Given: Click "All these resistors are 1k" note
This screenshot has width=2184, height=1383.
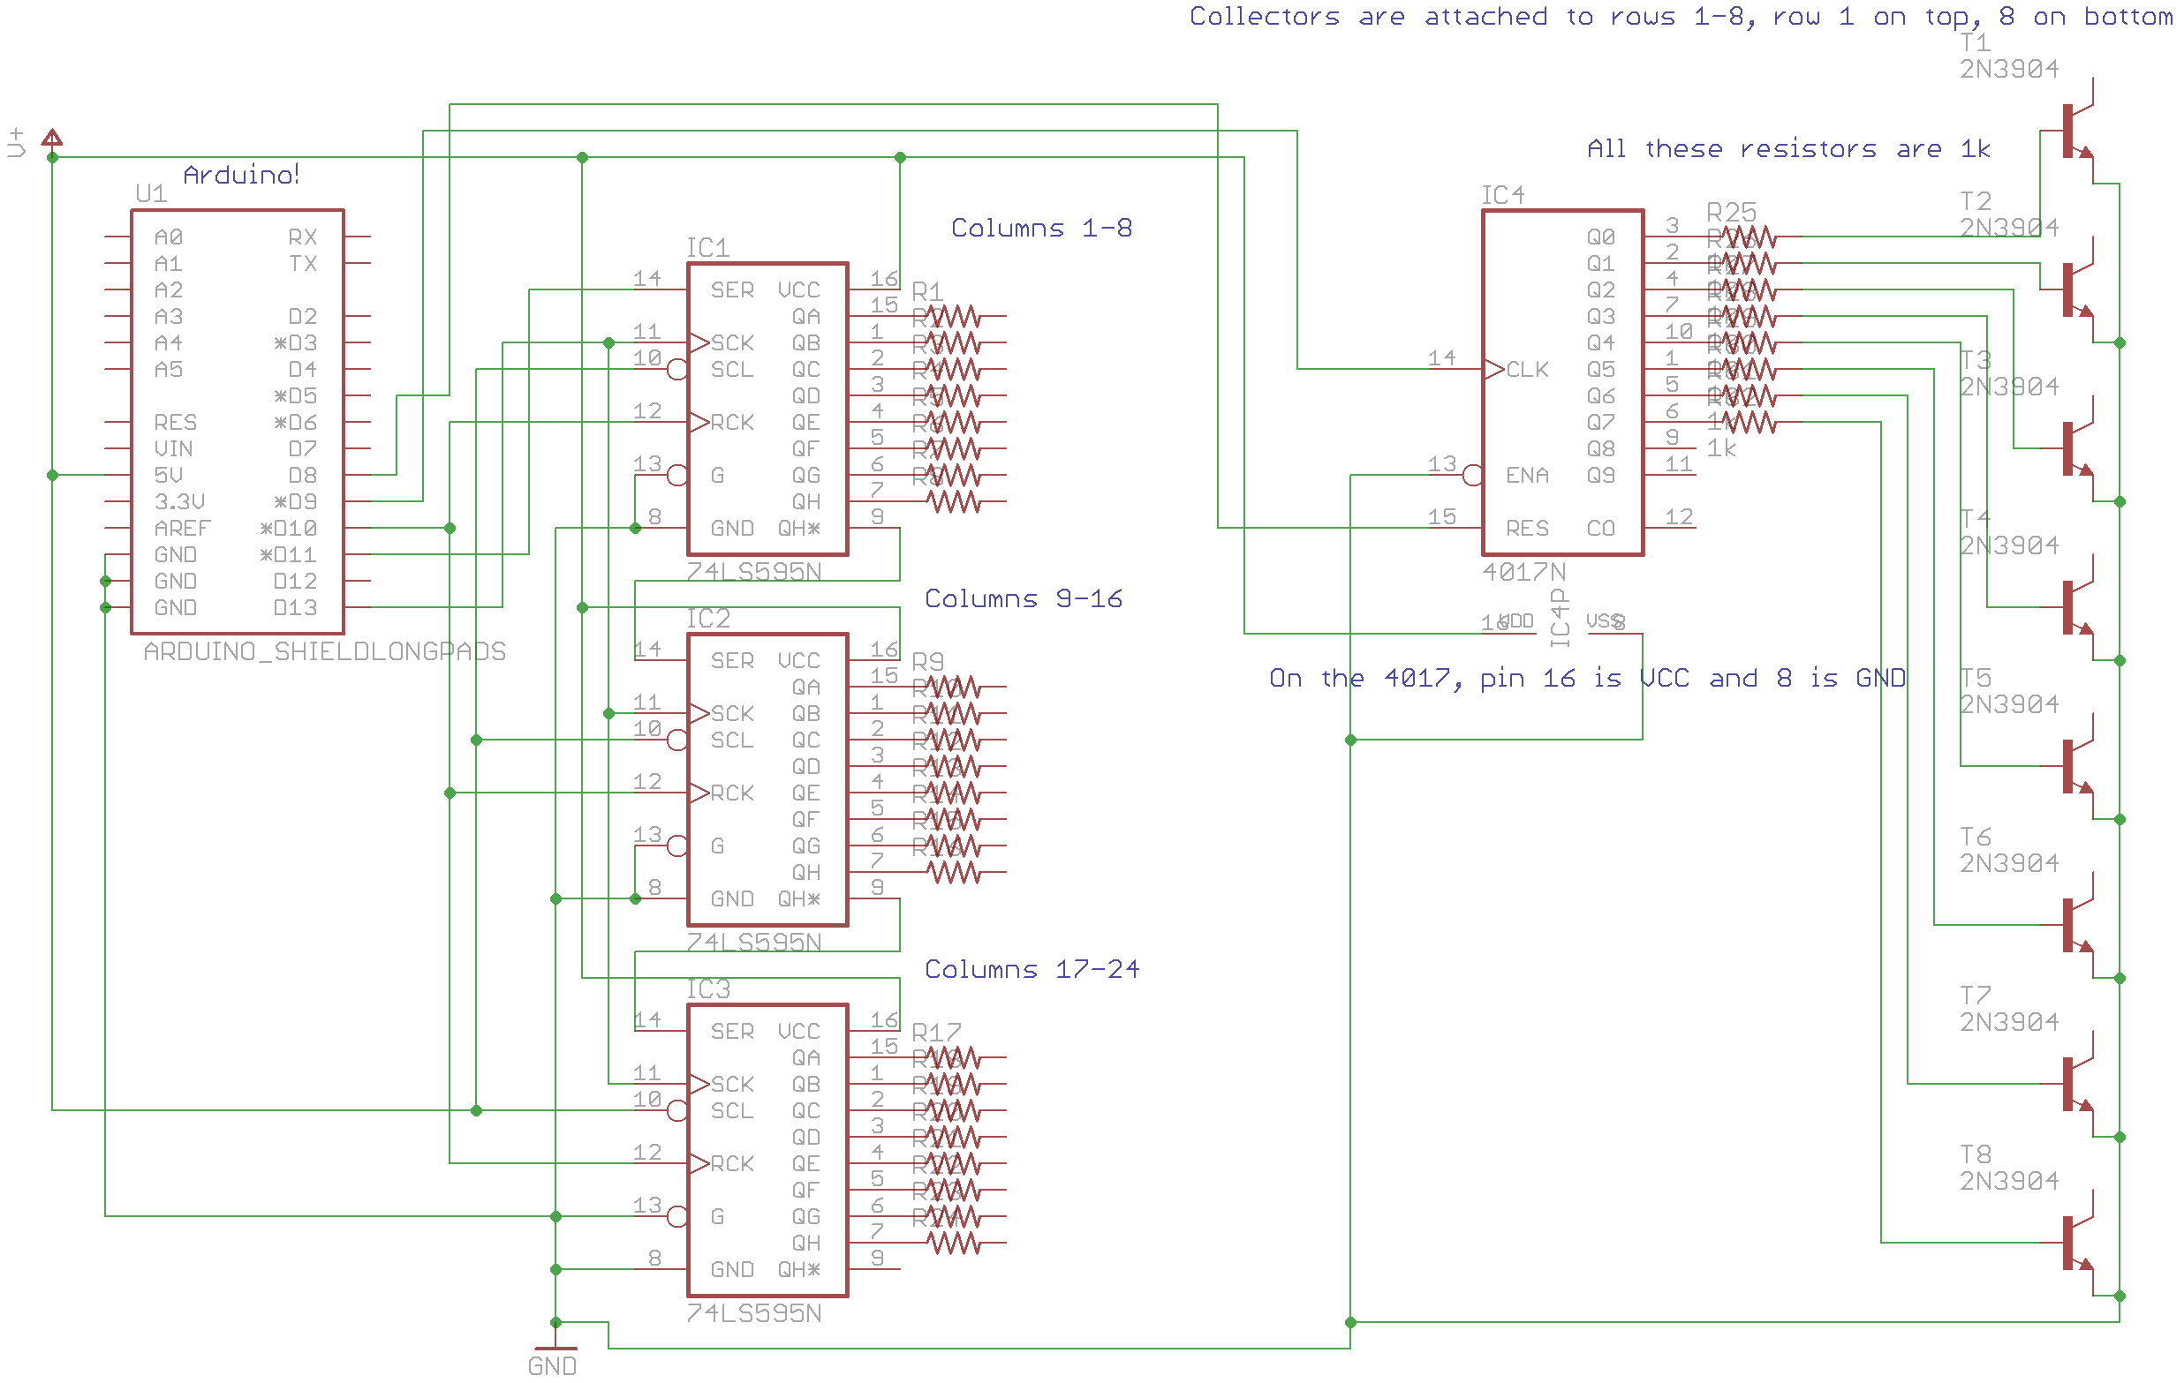Looking at the screenshot, I should click(x=1787, y=148).
